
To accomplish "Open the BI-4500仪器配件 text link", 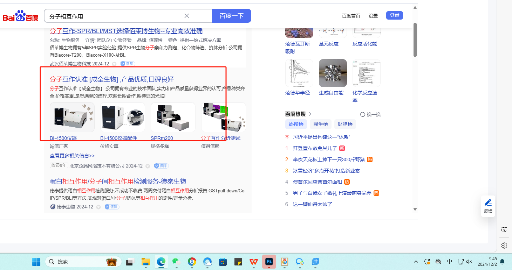I will [x=118, y=138].
